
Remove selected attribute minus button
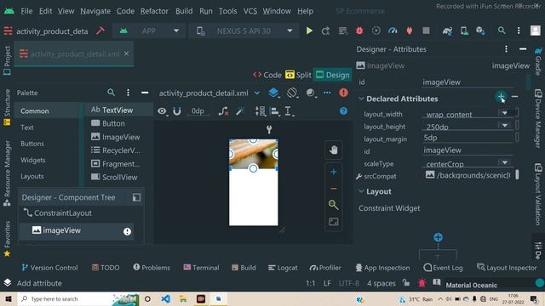515,96
